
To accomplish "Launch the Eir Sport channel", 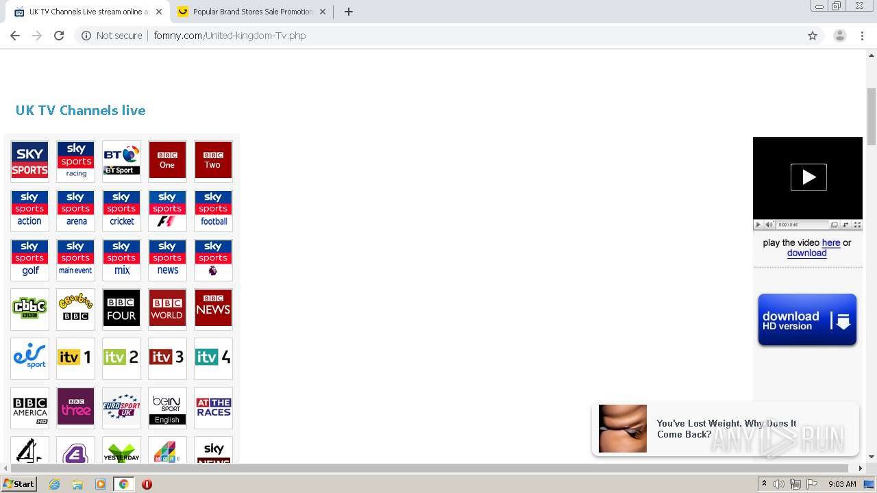I will [x=29, y=359].
